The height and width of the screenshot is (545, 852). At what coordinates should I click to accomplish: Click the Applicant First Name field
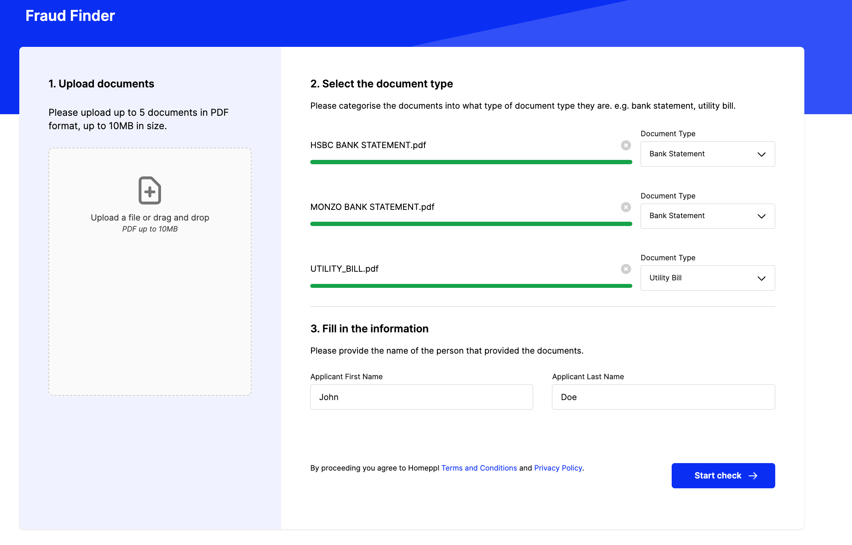(421, 397)
